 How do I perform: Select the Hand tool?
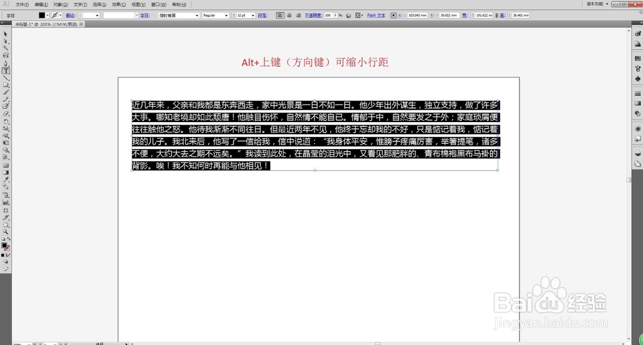[x=5, y=224]
